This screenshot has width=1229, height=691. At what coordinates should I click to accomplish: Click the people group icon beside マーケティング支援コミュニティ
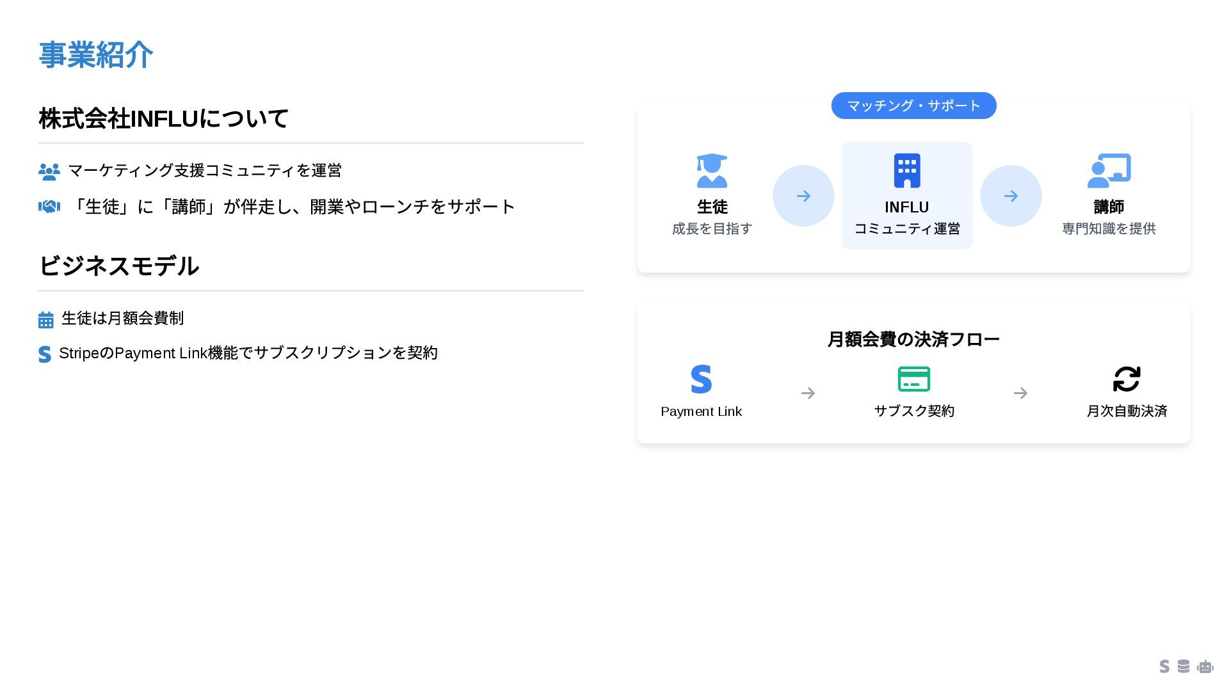(x=49, y=171)
